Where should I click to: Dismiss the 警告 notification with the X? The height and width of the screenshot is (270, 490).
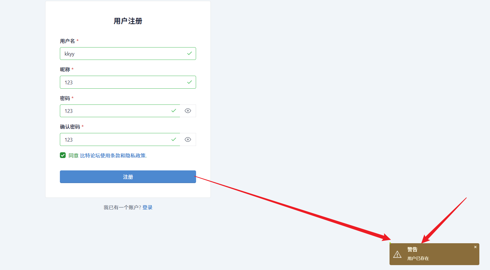coord(475,247)
